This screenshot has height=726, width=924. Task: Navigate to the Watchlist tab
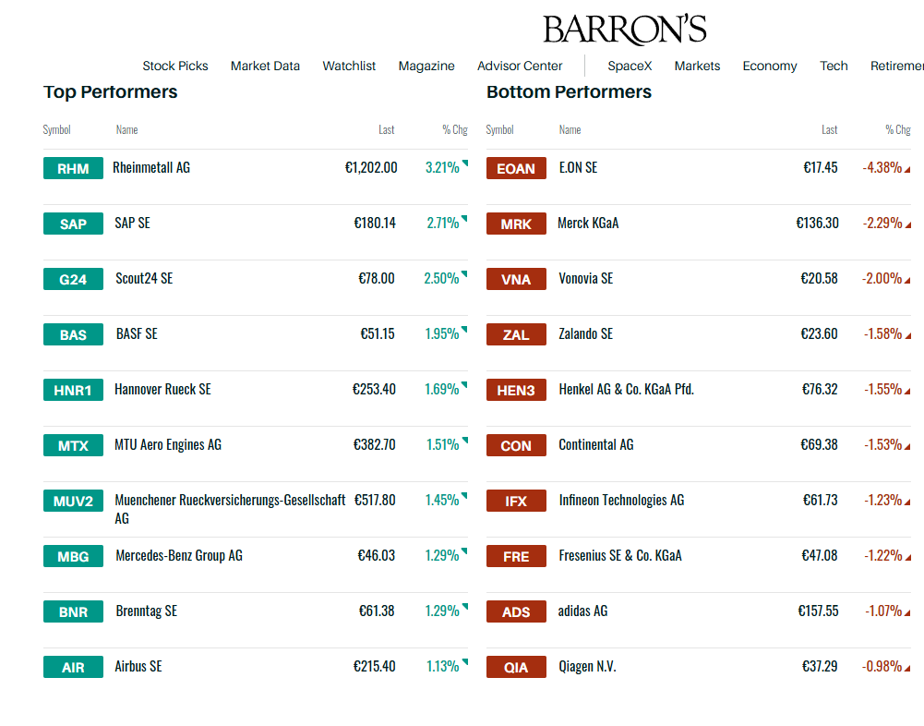(x=349, y=67)
